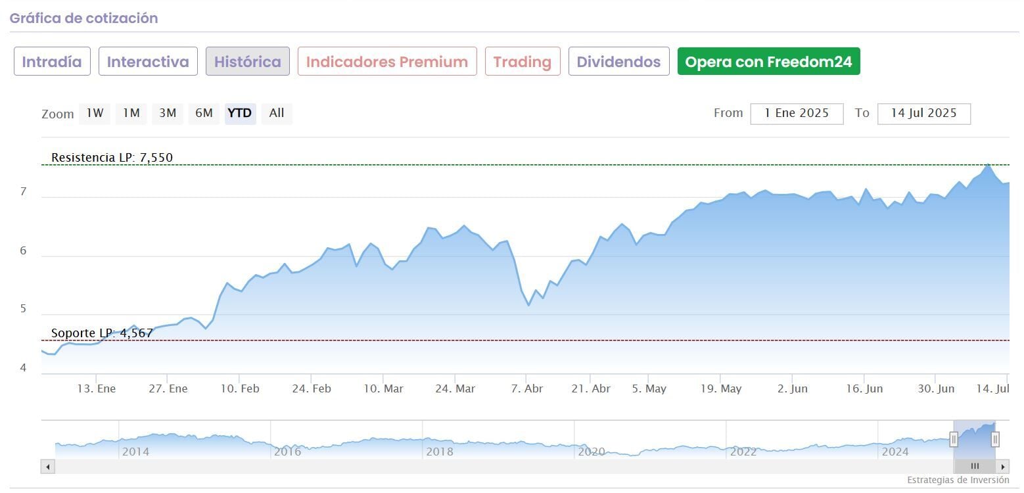Viewport: 1024px width, 493px height.
Task: Select the YTD zoom option
Action: pyautogui.click(x=239, y=113)
